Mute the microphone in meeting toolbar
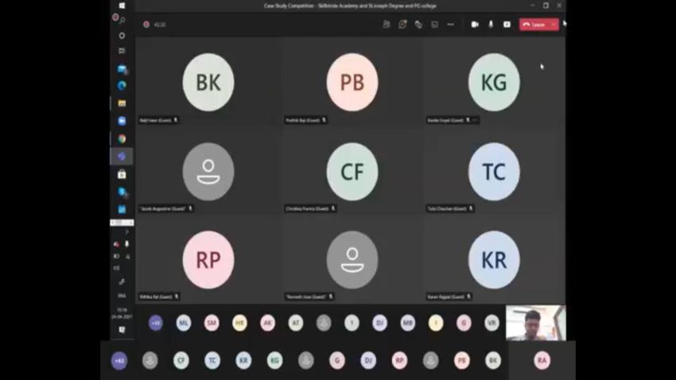Viewport: 676px width, 380px height. click(x=491, y=25)
